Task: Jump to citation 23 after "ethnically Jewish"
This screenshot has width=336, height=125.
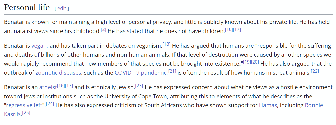Action: pyautogui.click(x=139, y=86)
